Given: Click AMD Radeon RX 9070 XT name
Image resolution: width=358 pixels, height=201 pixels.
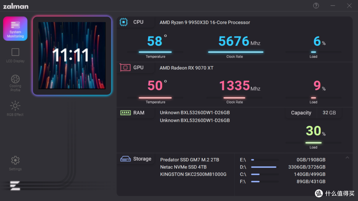Looking at the screenshot, I should coord(187,68).
